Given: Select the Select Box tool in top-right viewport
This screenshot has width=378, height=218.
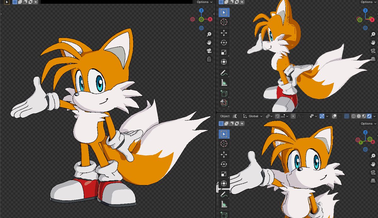Looking at the screenshot, I should 224,12.
